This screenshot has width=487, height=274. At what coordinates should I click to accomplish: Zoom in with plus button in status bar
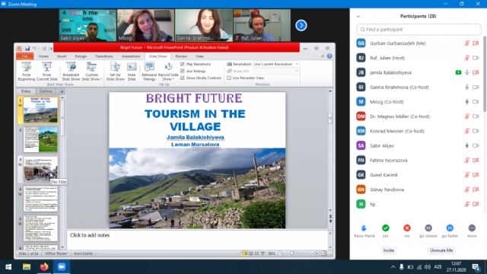click(x=317, y=253)
